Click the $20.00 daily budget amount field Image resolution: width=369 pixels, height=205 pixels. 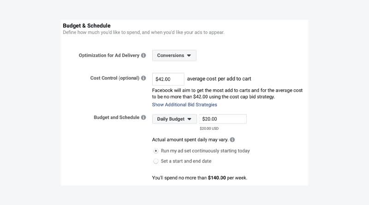223,119
